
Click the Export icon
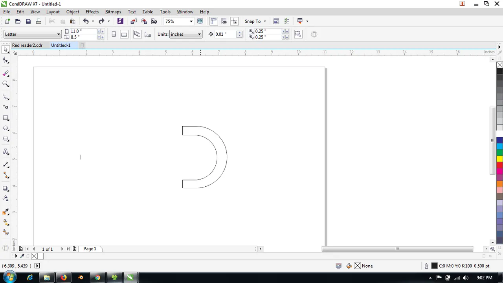point(144,21)
